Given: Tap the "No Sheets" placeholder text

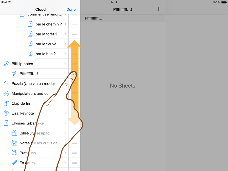Looking at the screenshot, I should 123,86.
